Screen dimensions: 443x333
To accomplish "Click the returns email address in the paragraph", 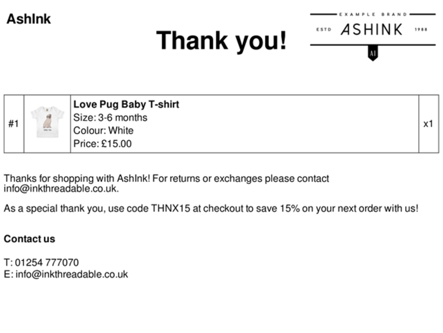I will (61, 189).
